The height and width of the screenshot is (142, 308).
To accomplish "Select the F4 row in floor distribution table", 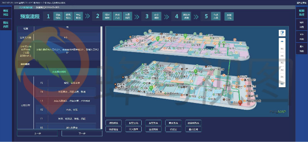I will click(66, 91).
